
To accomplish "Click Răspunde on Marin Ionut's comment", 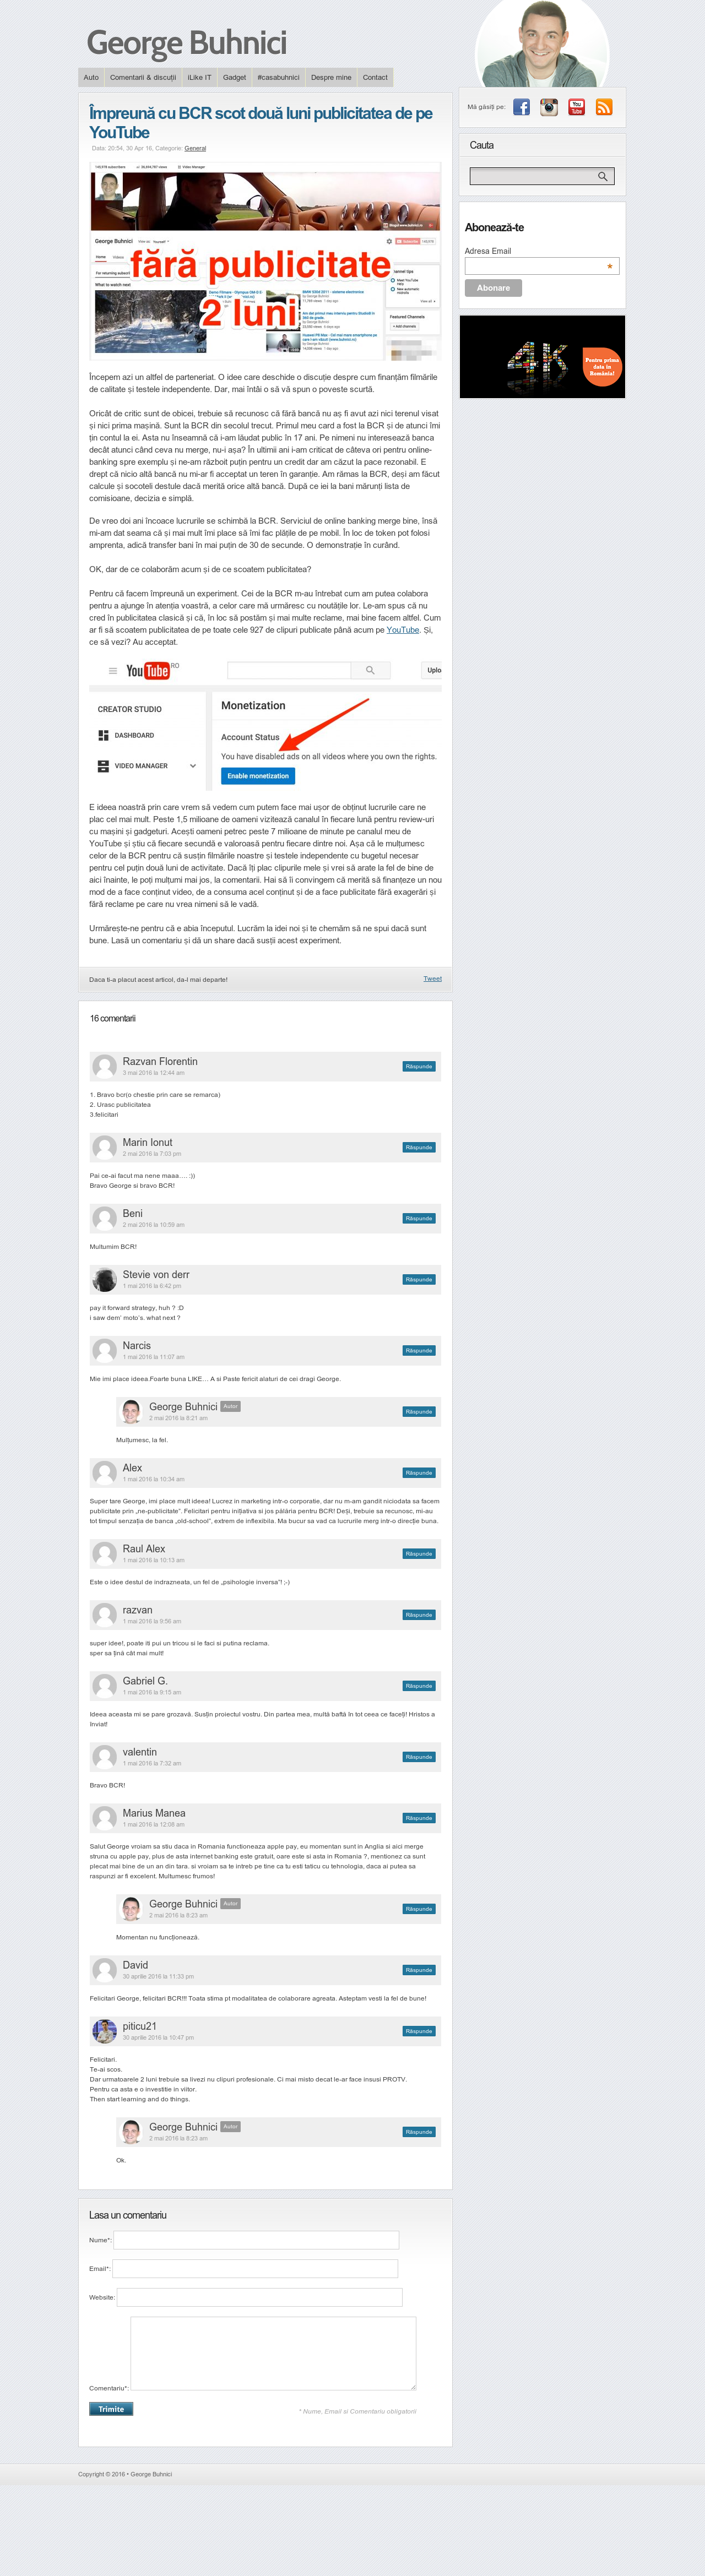I will (419, 1147).
